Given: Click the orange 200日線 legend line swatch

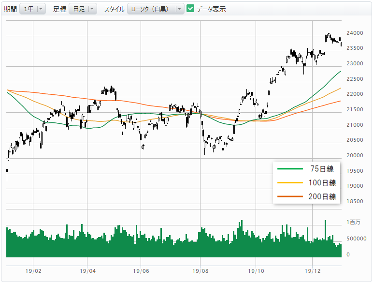Looking at the screenshot, I should [290, 196].
